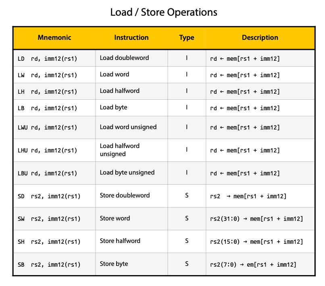Image resolution: width=325 pixels, height=286 pixels.
Task: Click the Load halfword description text
Action: click(x=119, y=91)
